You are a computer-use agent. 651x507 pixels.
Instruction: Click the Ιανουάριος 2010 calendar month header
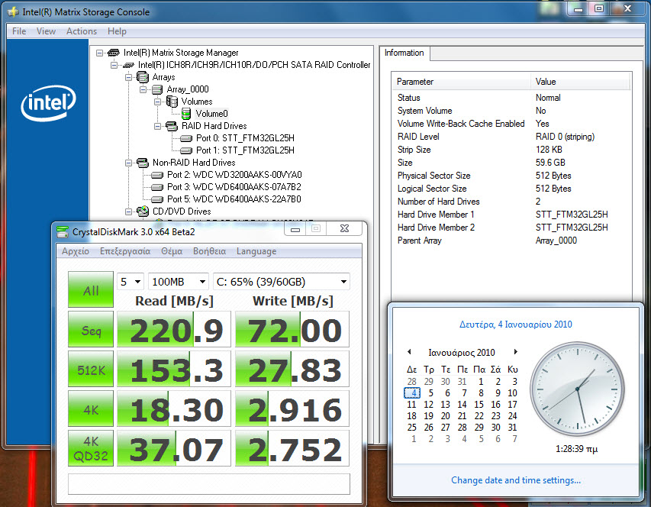462,353
